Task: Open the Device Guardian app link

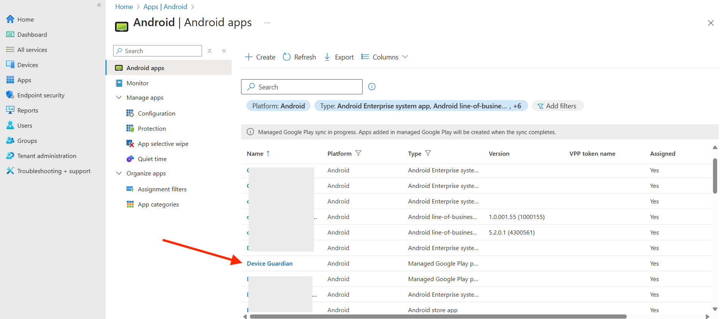Action: (x=270, y=263)
